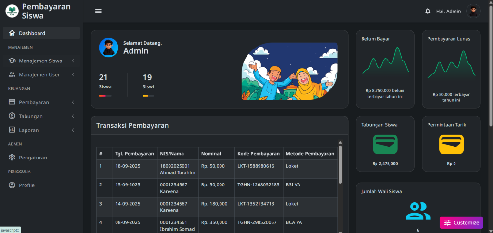493x233 pixels.
Task: Click the hamburger menu toggle icon
Action: tap(98, 11)
